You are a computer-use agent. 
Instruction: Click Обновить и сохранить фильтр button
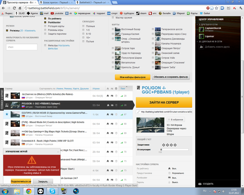pyautogui.click(x=171, y=77)
